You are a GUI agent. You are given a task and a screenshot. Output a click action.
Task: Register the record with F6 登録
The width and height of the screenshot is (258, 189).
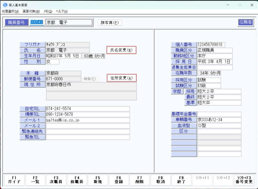pyautogui.click(x=119, y=180)
